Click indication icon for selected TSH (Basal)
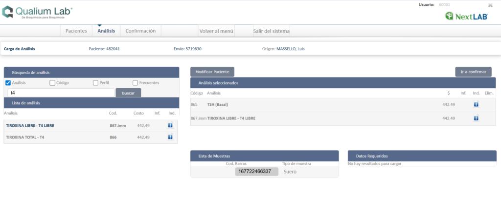The width and height of the screenshot is (501, 197). (x=476, y=104)
